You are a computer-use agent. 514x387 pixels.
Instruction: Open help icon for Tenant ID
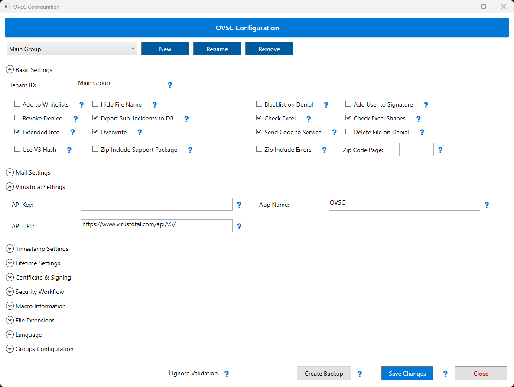(170, 85)
